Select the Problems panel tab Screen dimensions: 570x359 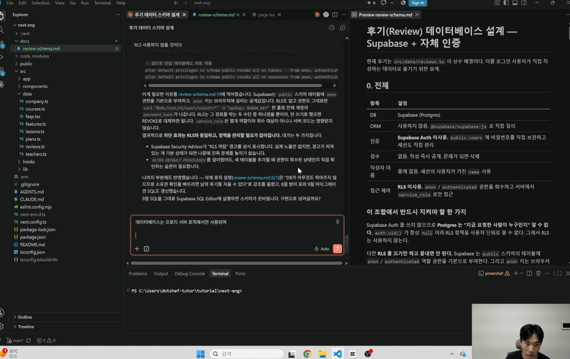pyautogui.click(x=138, y=273)
